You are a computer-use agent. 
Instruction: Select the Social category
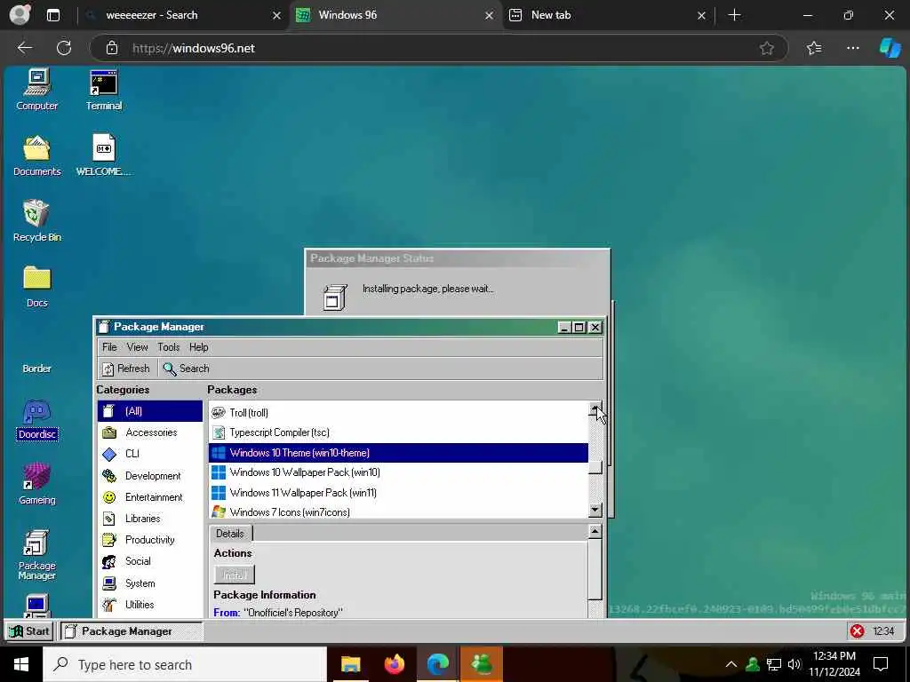[x=150, y=561]
